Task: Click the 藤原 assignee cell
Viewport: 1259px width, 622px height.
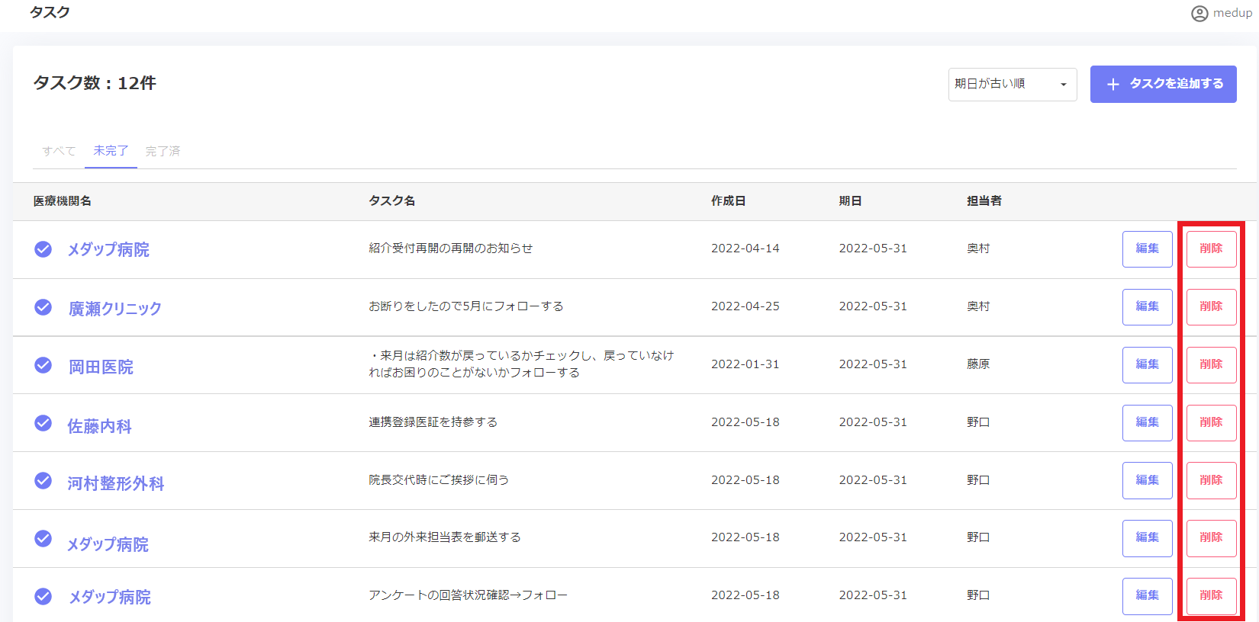Action: pos(978,364)
